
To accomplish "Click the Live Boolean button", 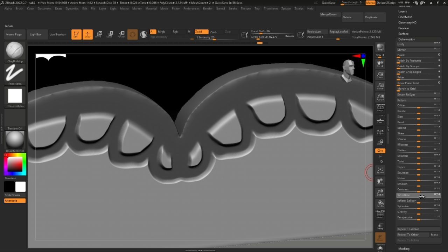I will coord(58,34).
